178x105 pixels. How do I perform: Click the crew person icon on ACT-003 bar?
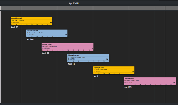point(66,35)
